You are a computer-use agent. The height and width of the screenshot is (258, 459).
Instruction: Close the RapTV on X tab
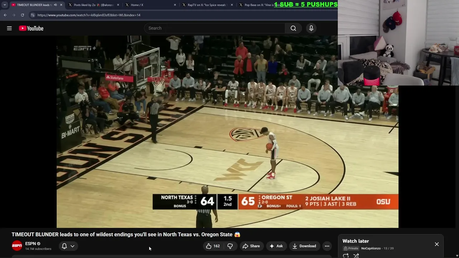232,5
